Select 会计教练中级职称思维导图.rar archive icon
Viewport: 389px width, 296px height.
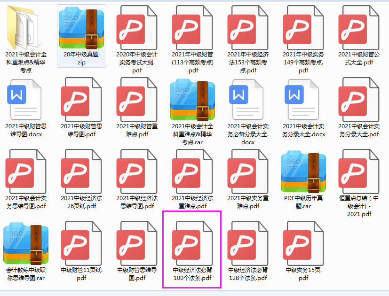coord(26,243)
